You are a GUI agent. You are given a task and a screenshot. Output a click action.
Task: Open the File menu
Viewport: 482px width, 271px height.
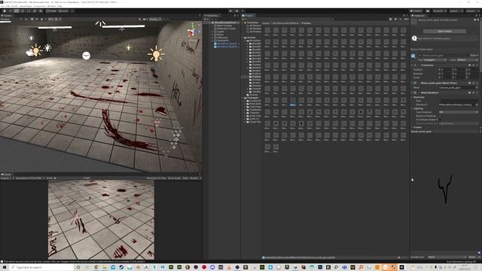point(3,6)
